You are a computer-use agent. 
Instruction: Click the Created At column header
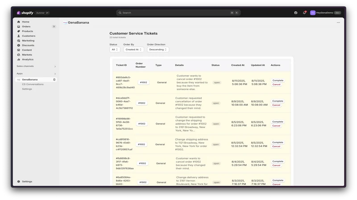238,65
